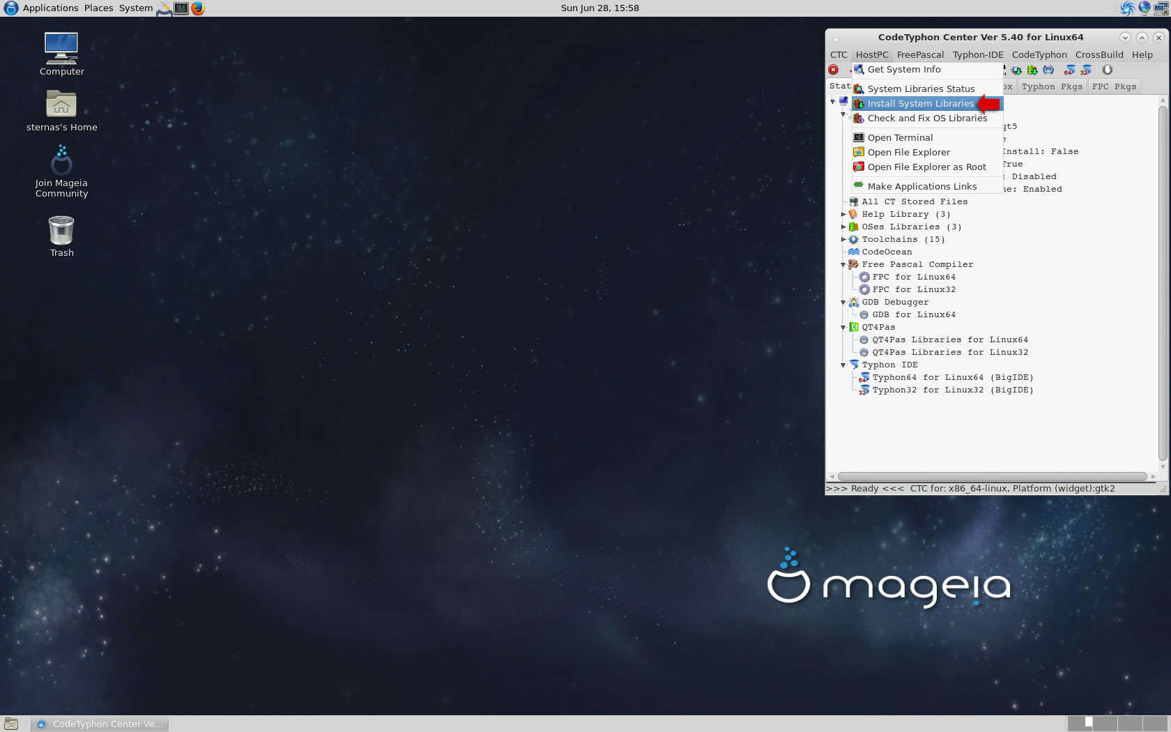Click the show desktop button in bottom panel
Screen dimensions: 1171x732
tap(11, 724)
